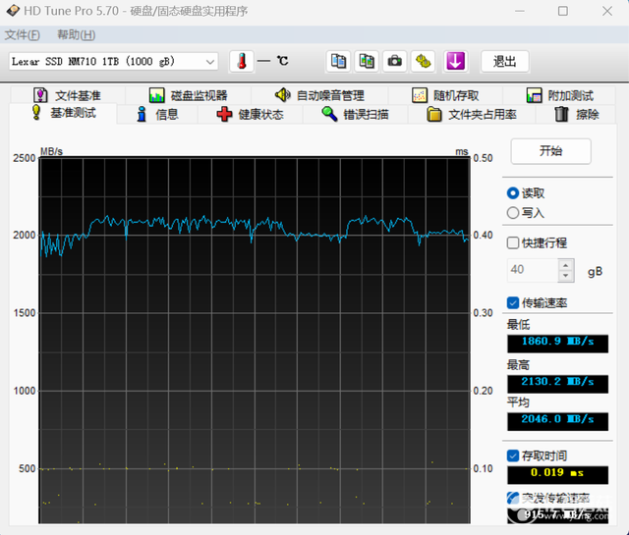Viewport: 629px width, 535px height.
Task: Switch to the 文件基准 tab
Action: coord(68,95)
